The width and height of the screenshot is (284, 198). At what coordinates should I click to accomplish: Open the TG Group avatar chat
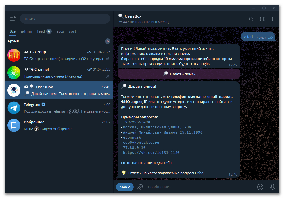tap(14, 55)
